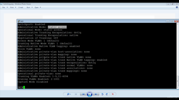Click the 'Operational Mode: static access' line

(x=40, y=30)
